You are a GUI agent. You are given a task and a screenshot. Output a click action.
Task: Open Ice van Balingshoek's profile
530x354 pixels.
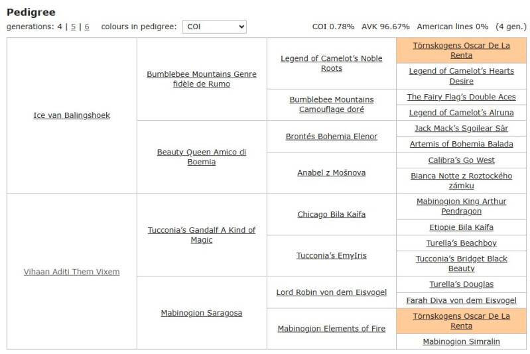click(x=72, y=115)
